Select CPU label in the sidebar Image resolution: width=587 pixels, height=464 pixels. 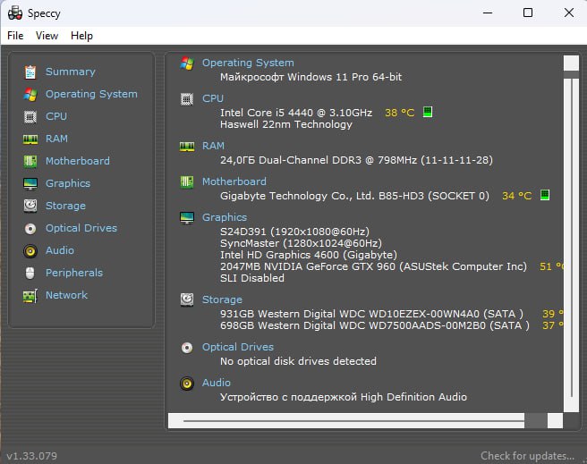pos(56,116)
